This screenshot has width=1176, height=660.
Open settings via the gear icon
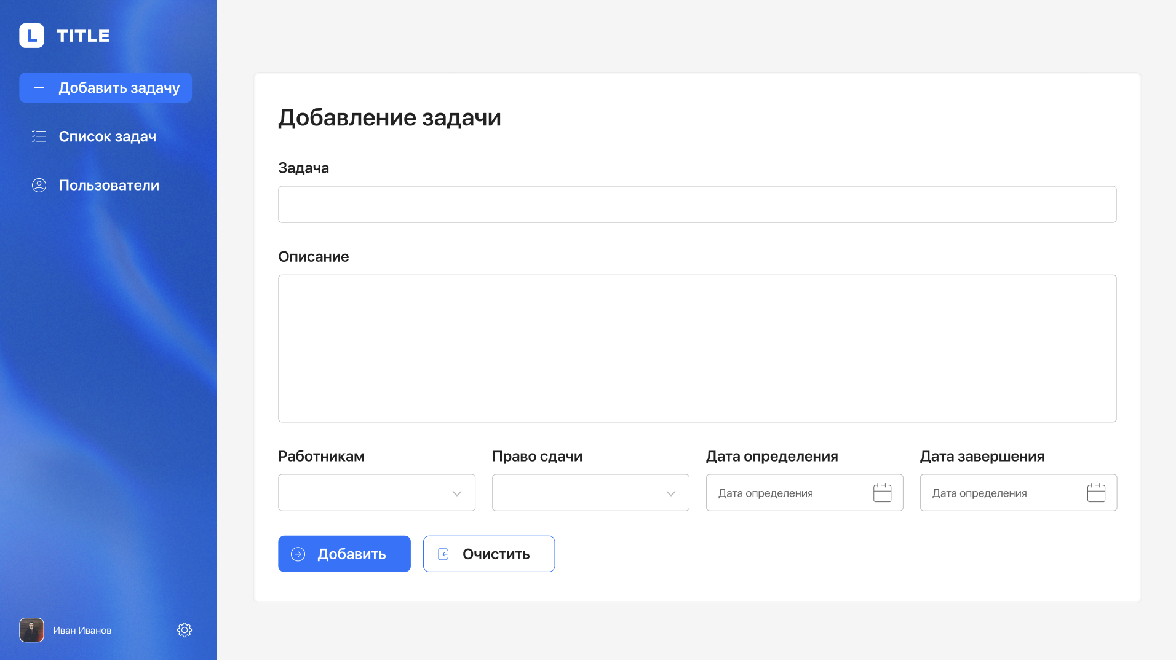pos(185,630)
